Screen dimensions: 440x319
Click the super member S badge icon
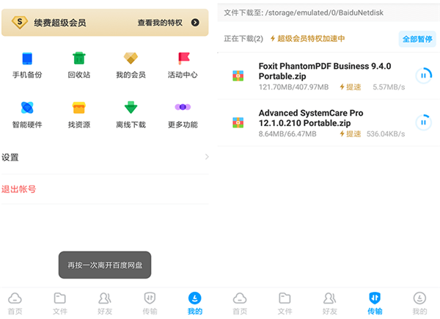(20, 22)
